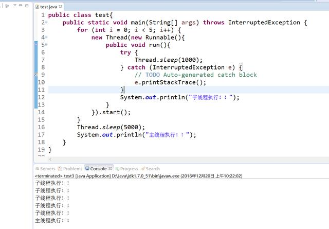Select the Console tab
This screenshot has height=229, width=329.
[98, 169]
